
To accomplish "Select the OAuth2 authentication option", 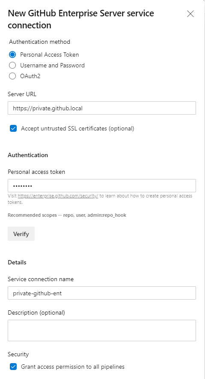I will click(x=12, y=76).
